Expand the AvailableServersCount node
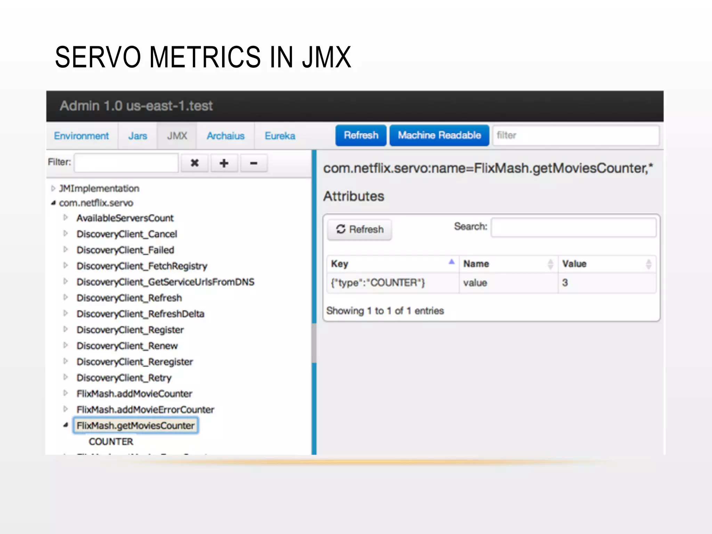 [x=65, y=218]
